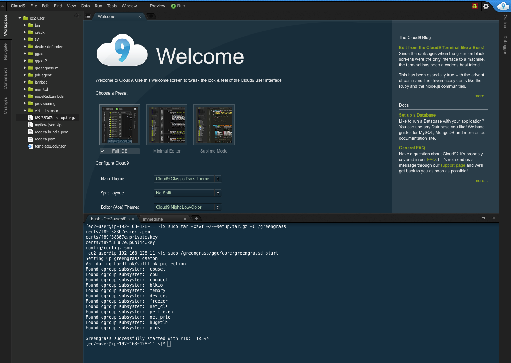Image resolution: width=511 pixels, height=363 pixels.
Task: Click the Preview button
Action: pyautogui.click(x=158, y=6)
